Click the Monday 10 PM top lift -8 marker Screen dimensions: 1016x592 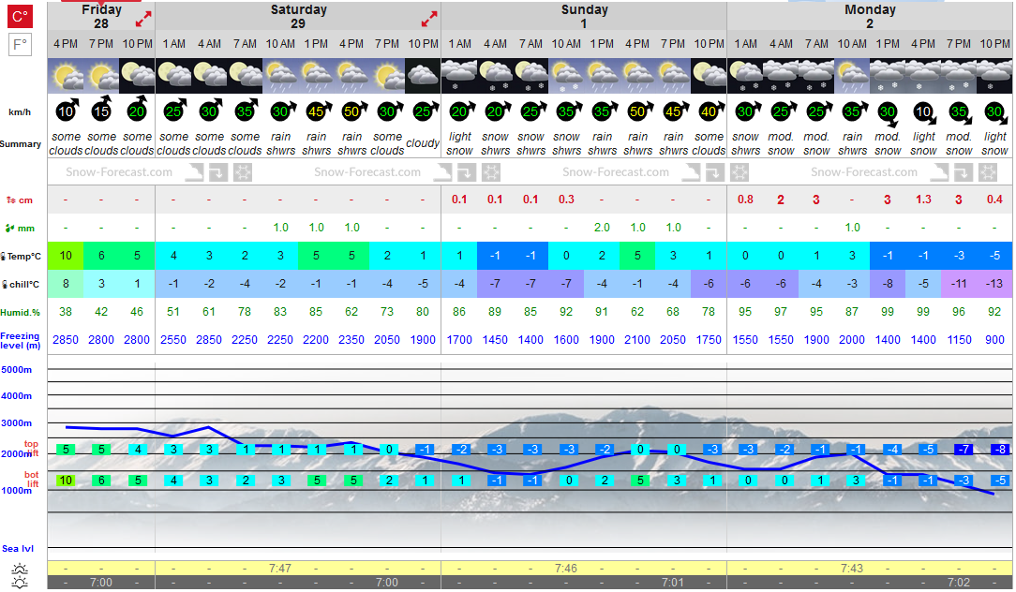coord(1001,449)
